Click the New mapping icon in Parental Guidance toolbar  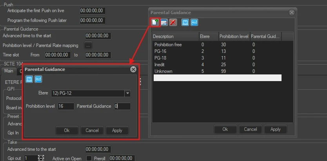pos(155,22)
